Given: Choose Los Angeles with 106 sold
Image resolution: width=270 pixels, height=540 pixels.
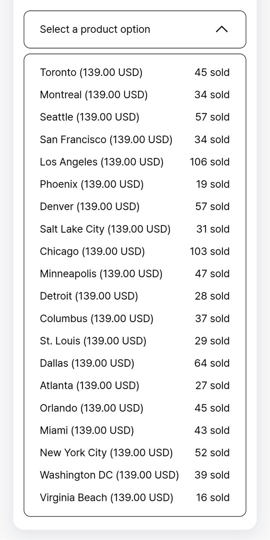Looking at the screenshot, I should point(135,162).
